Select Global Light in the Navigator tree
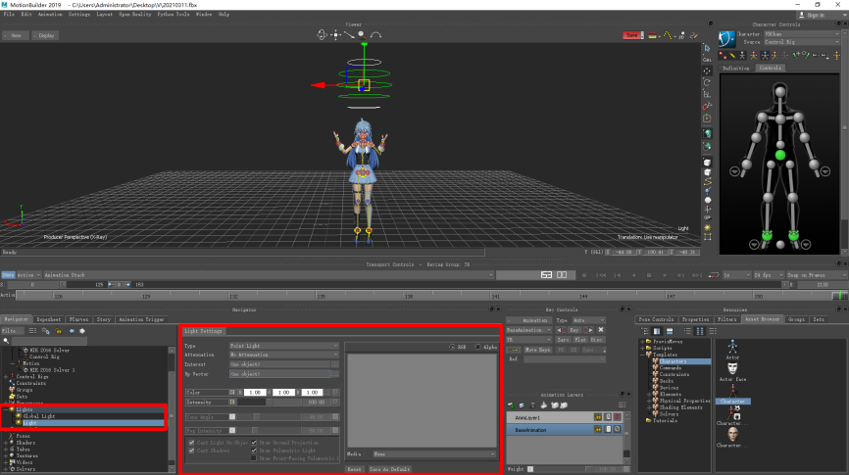Viewport: 849px width, 475px height. (37, 416)
